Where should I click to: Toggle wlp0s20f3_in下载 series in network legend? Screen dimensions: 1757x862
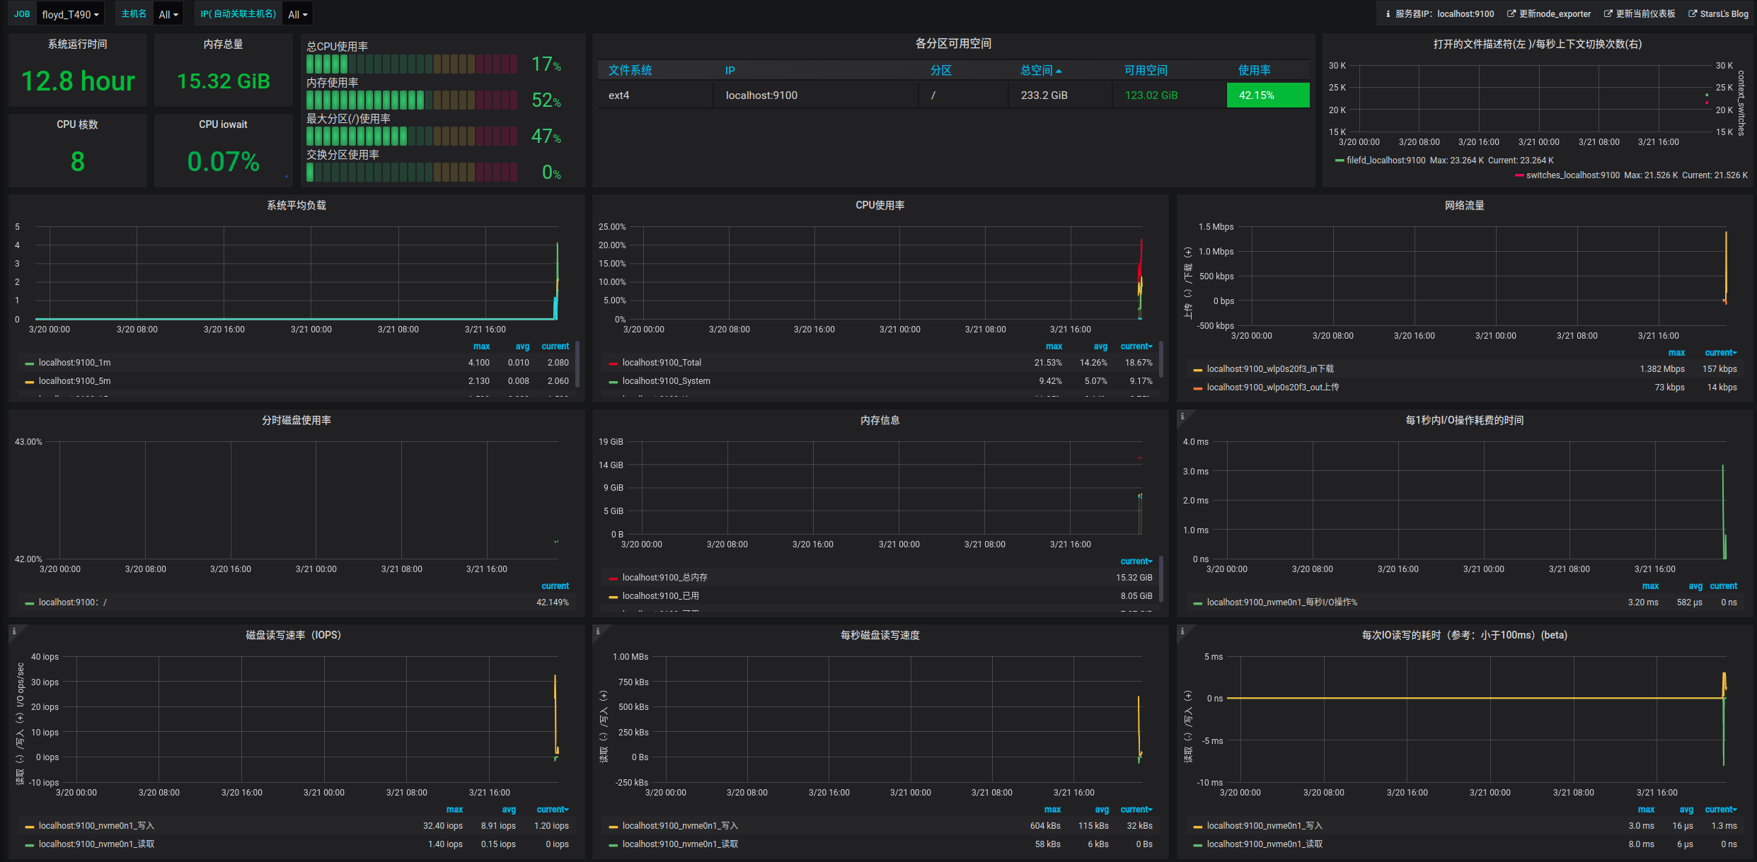(x=1270, y=369)
